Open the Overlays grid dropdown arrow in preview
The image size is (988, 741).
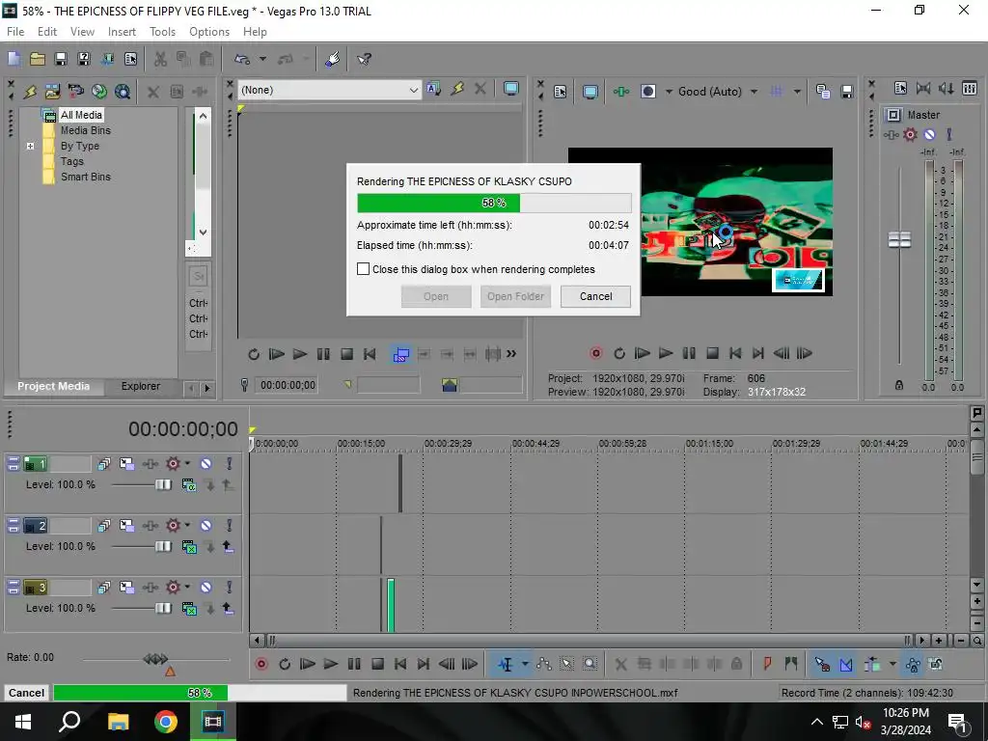pyautogui.click(x=797, y=92)
